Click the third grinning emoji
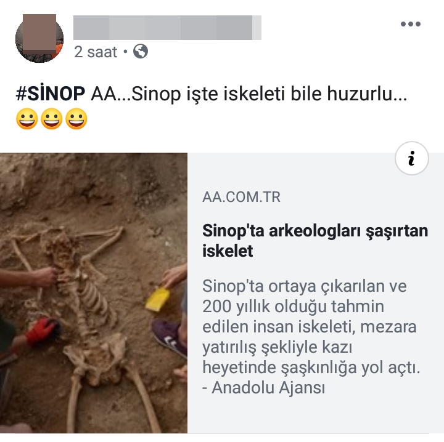The image size is (444, 442). point(76,119)
